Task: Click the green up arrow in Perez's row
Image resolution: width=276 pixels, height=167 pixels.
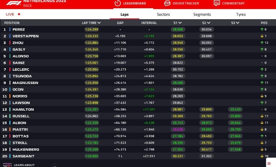Action: [262, 30]
